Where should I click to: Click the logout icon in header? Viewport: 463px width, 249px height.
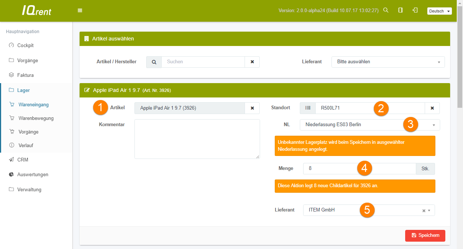[x=415, y=10]
